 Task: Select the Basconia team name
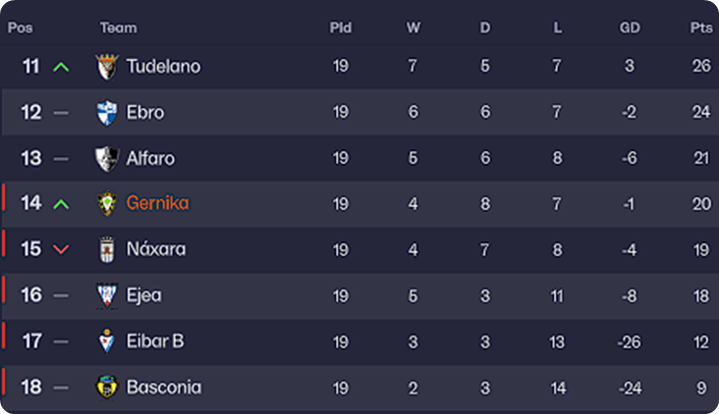[164, 388]
